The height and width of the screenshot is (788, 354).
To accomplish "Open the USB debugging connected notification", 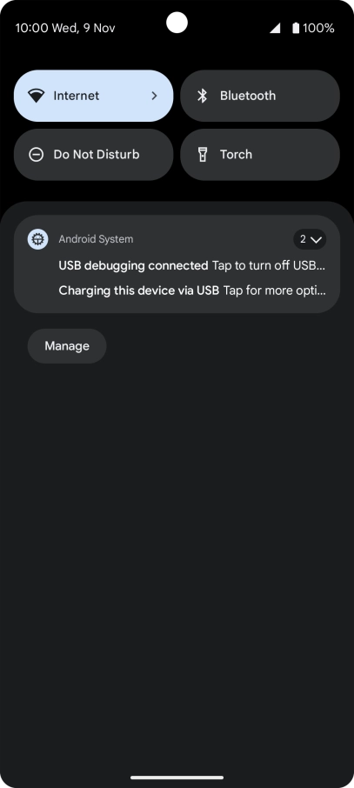I will coord(192,265).
